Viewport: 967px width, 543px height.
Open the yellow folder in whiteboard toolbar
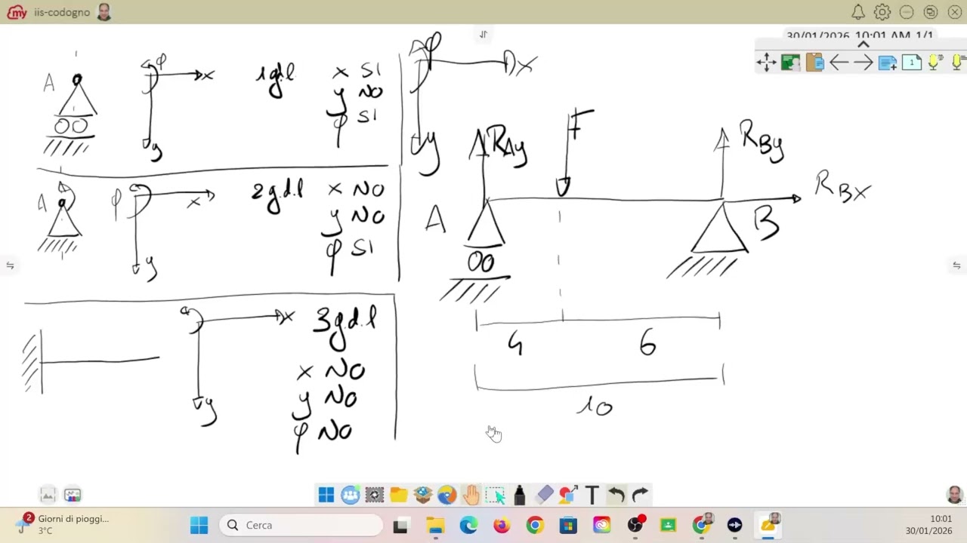(399, 495)
